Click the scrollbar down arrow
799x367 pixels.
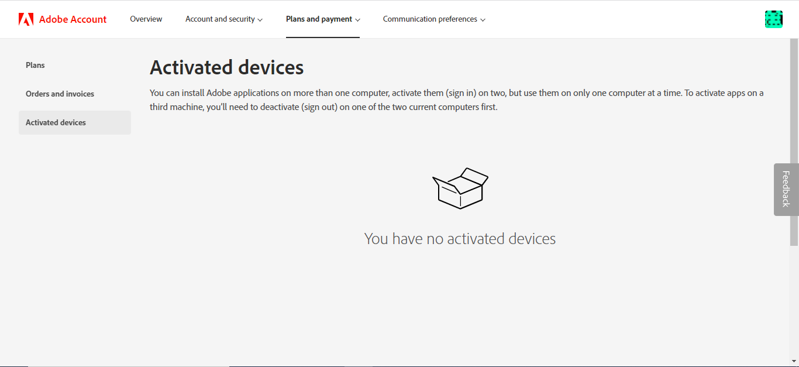(794, 361)
